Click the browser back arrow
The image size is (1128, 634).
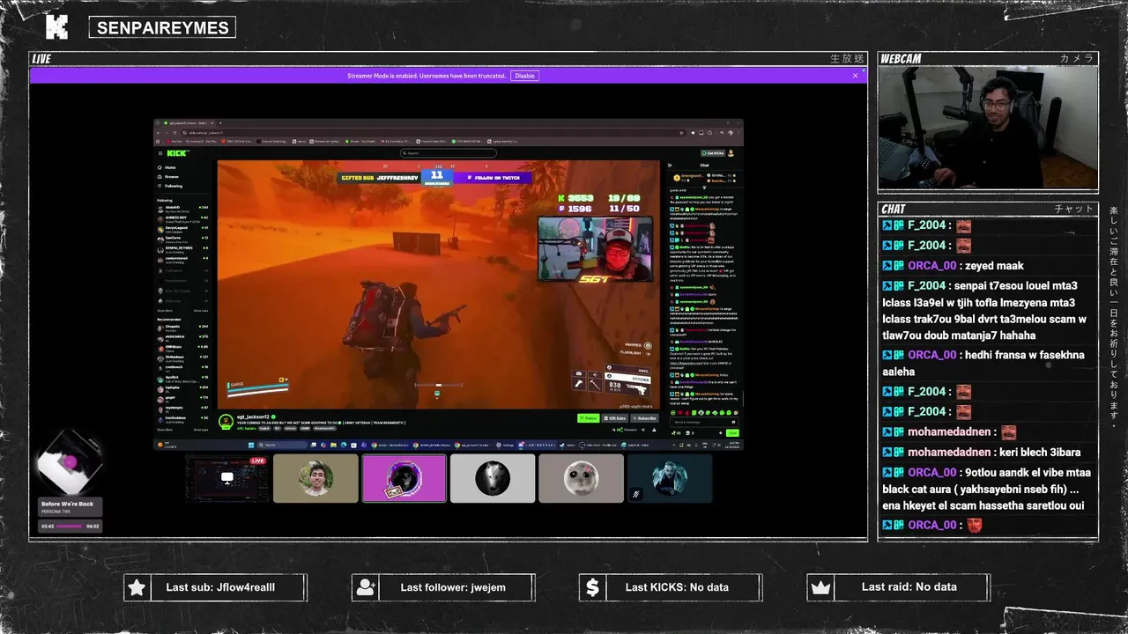[158, 133]
